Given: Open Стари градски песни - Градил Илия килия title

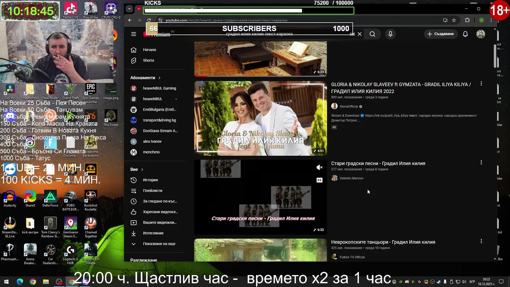Looking at the screenshot, I should tap(378, 163).
